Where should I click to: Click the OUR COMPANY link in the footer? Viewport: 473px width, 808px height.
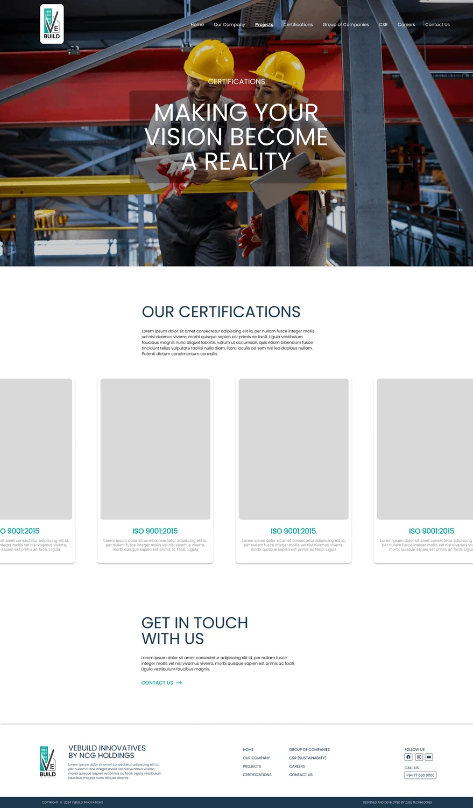point(256,758)
